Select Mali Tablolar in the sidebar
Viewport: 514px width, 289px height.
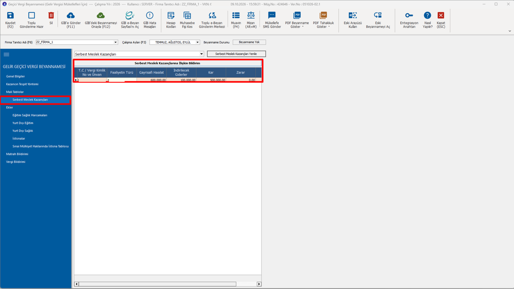pos(15,92)
